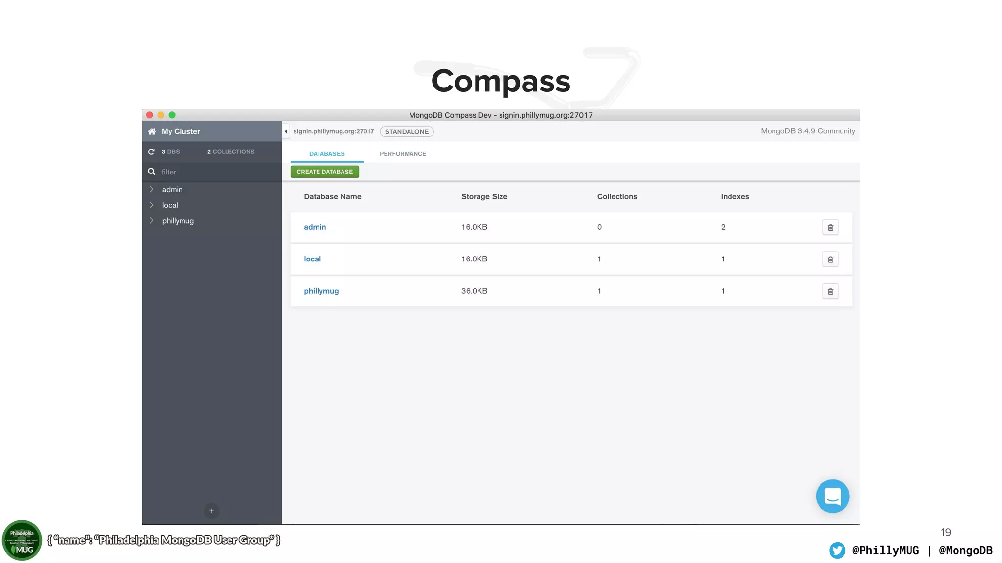
Task: Expand the admin database in the sidebar
Action: point(152,189)
